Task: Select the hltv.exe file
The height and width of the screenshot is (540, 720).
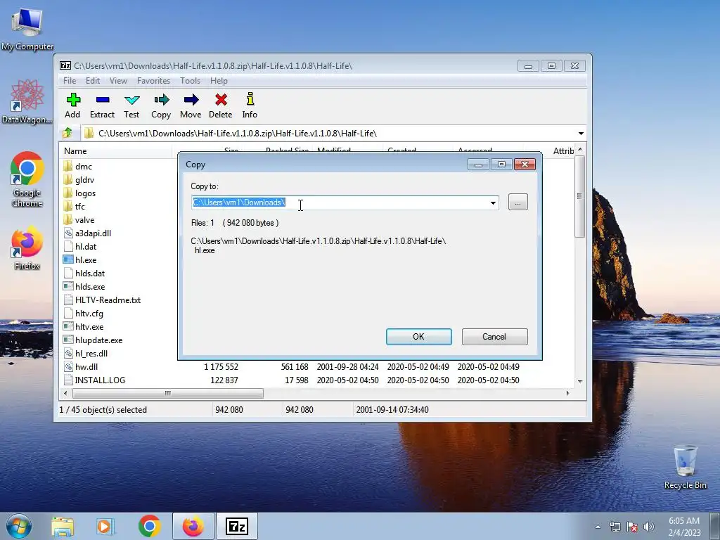Action: point(83,326)
